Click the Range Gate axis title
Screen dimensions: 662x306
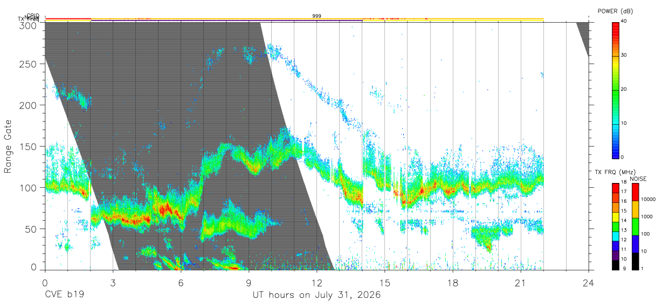click(x=8, y=146)
